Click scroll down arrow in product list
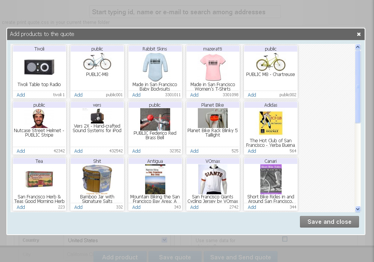 (358, 209)
